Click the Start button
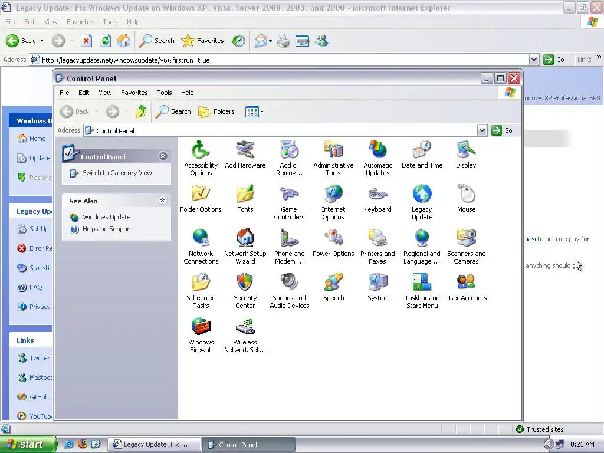 click(x=28, y=444)
